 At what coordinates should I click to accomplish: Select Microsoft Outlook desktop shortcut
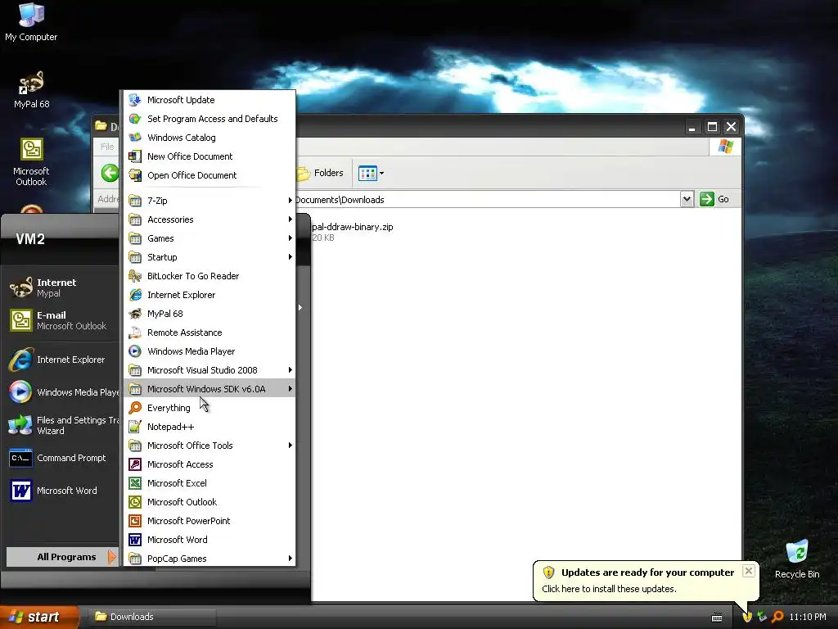[x=31, y=162]
